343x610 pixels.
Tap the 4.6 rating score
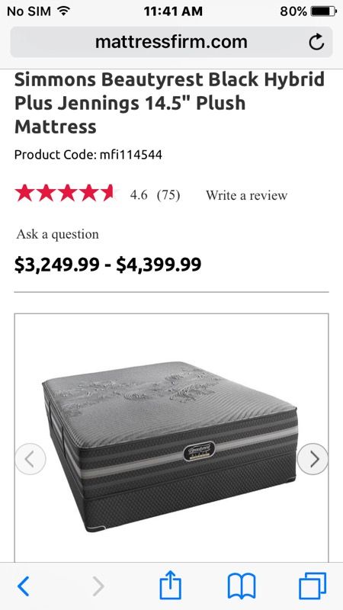click(139, 194)
